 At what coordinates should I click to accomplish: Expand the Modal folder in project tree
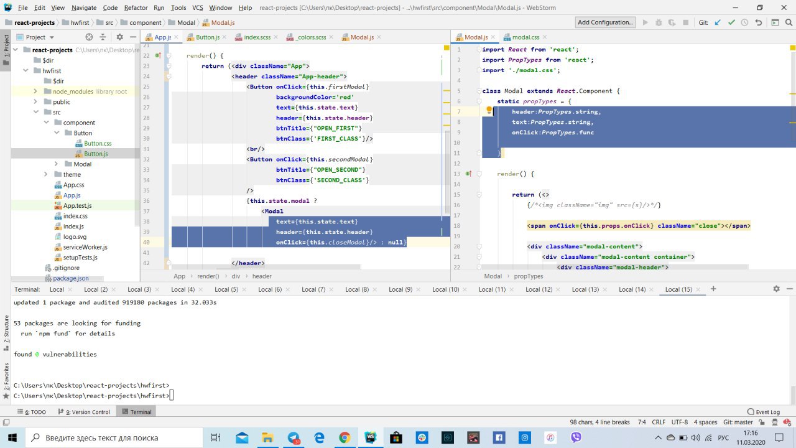point(56,164)
